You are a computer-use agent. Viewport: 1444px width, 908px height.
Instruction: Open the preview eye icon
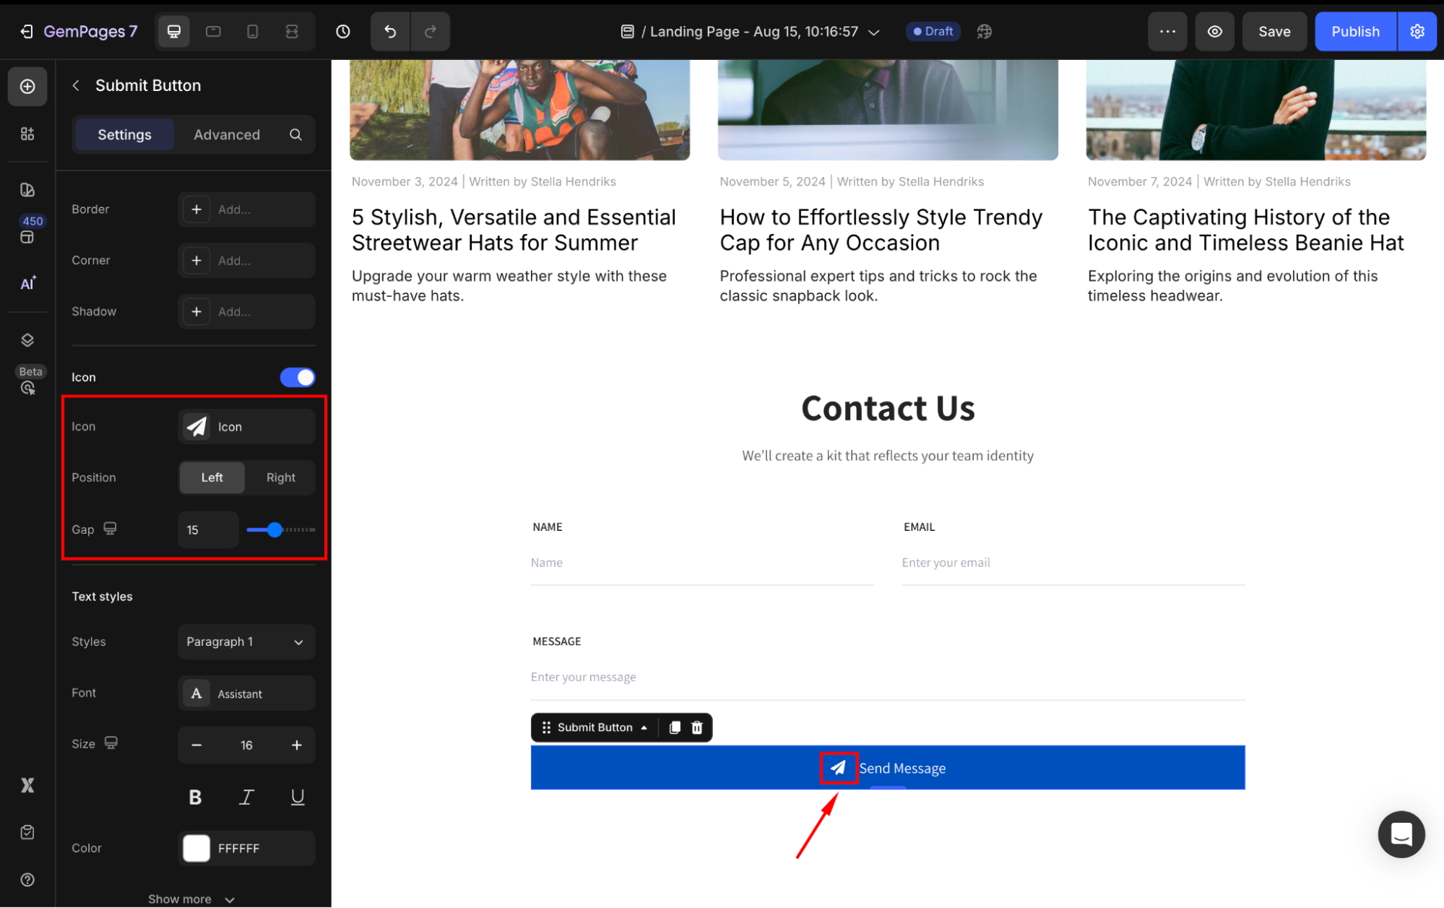tap(1214, 32)
